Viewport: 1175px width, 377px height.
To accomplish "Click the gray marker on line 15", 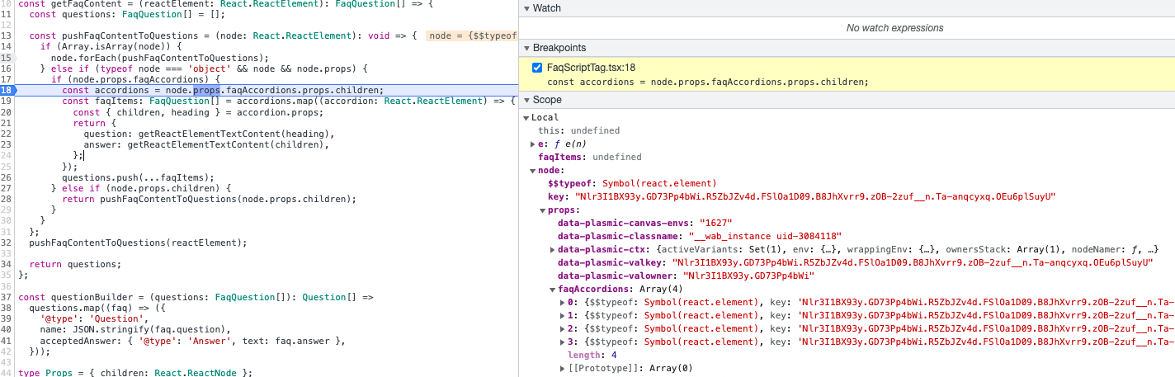I will click(x=7, y=58).
